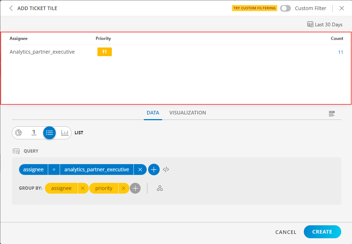Enable the Custom Filter toggle

(x=285, y=8)
